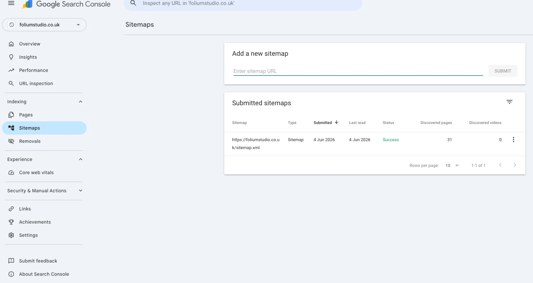Navigate to Pages under Indexing

point(44,115)
